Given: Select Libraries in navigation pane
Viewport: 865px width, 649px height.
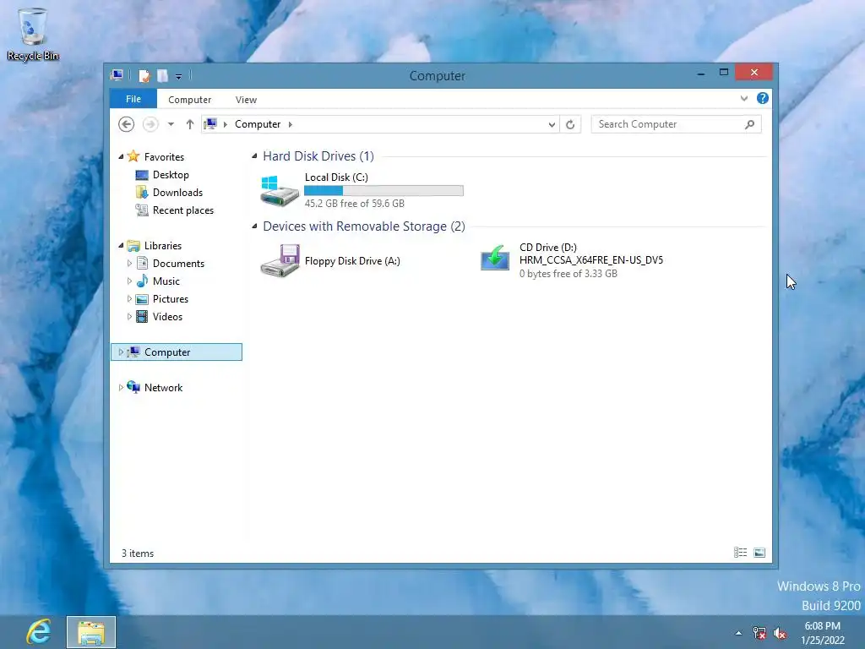Looking at the screenshot, I should click(x=163, y=246).
